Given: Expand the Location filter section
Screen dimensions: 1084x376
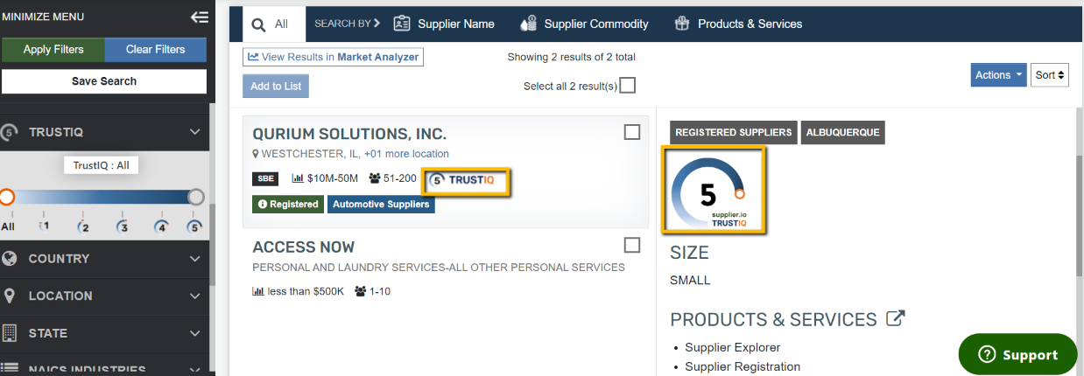Looking at the screenshot, I should [x=195, y=296].
